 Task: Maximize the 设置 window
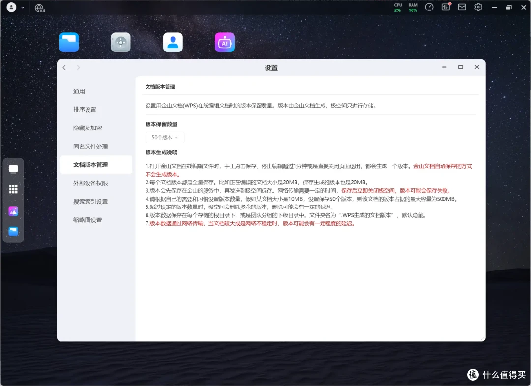coord(461,67)
